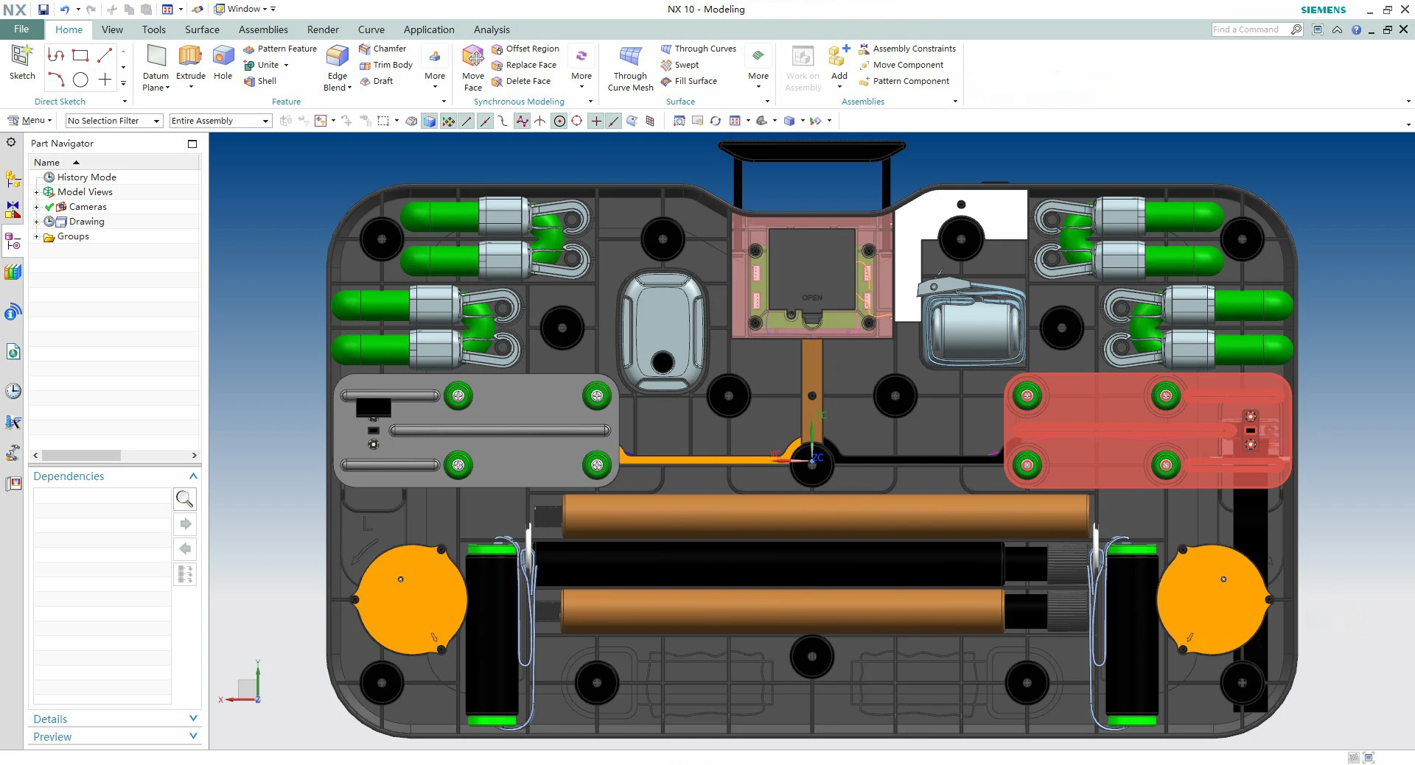Open the Entire Assembly scope dropdown
1415x765 pixels.
pyautogui.click(x=220, y=121)
